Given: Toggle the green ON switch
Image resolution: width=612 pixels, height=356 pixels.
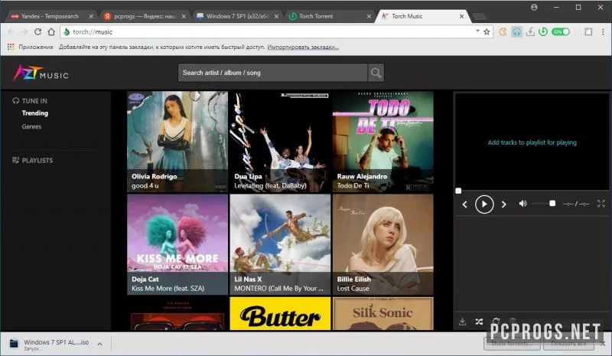Looking at the screenshot, I should (x=561, y=31).
